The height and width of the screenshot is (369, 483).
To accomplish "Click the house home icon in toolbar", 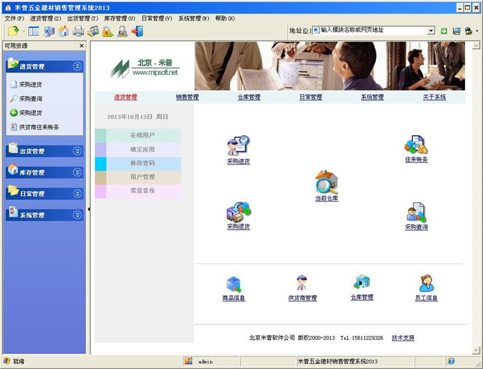I will tap(63, 31).
